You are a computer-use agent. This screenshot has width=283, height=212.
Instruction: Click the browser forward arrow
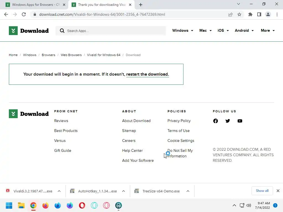tap(15, 14)
